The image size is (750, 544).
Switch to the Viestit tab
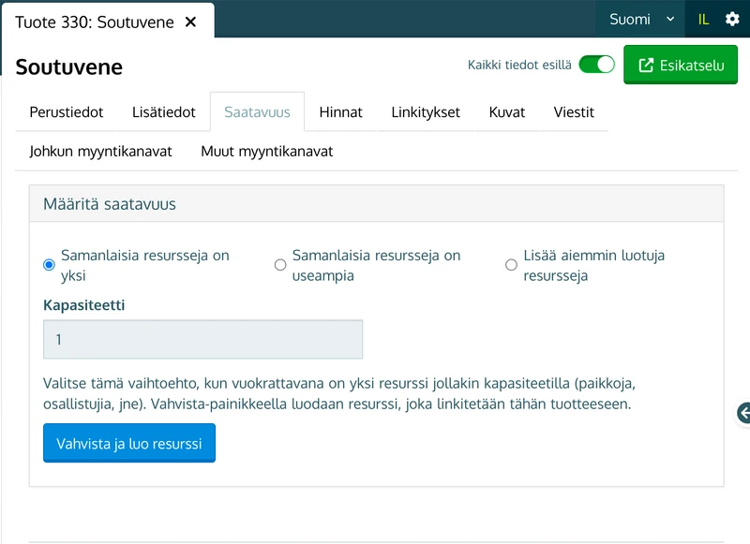tap(574, 111)
